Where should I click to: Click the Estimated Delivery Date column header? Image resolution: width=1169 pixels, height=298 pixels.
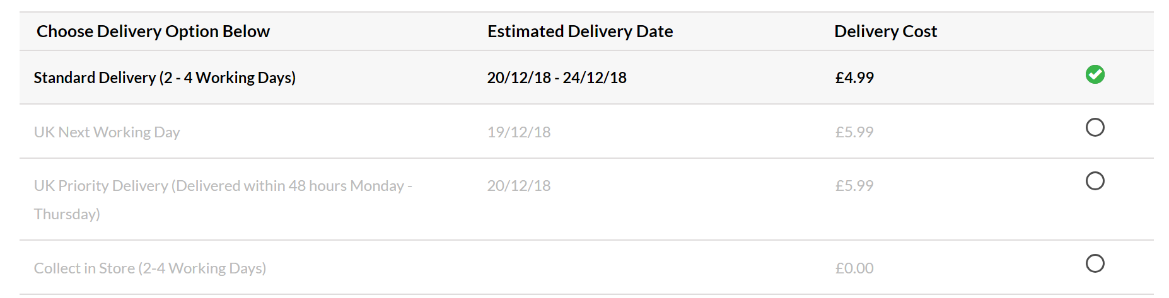point(580,32)
